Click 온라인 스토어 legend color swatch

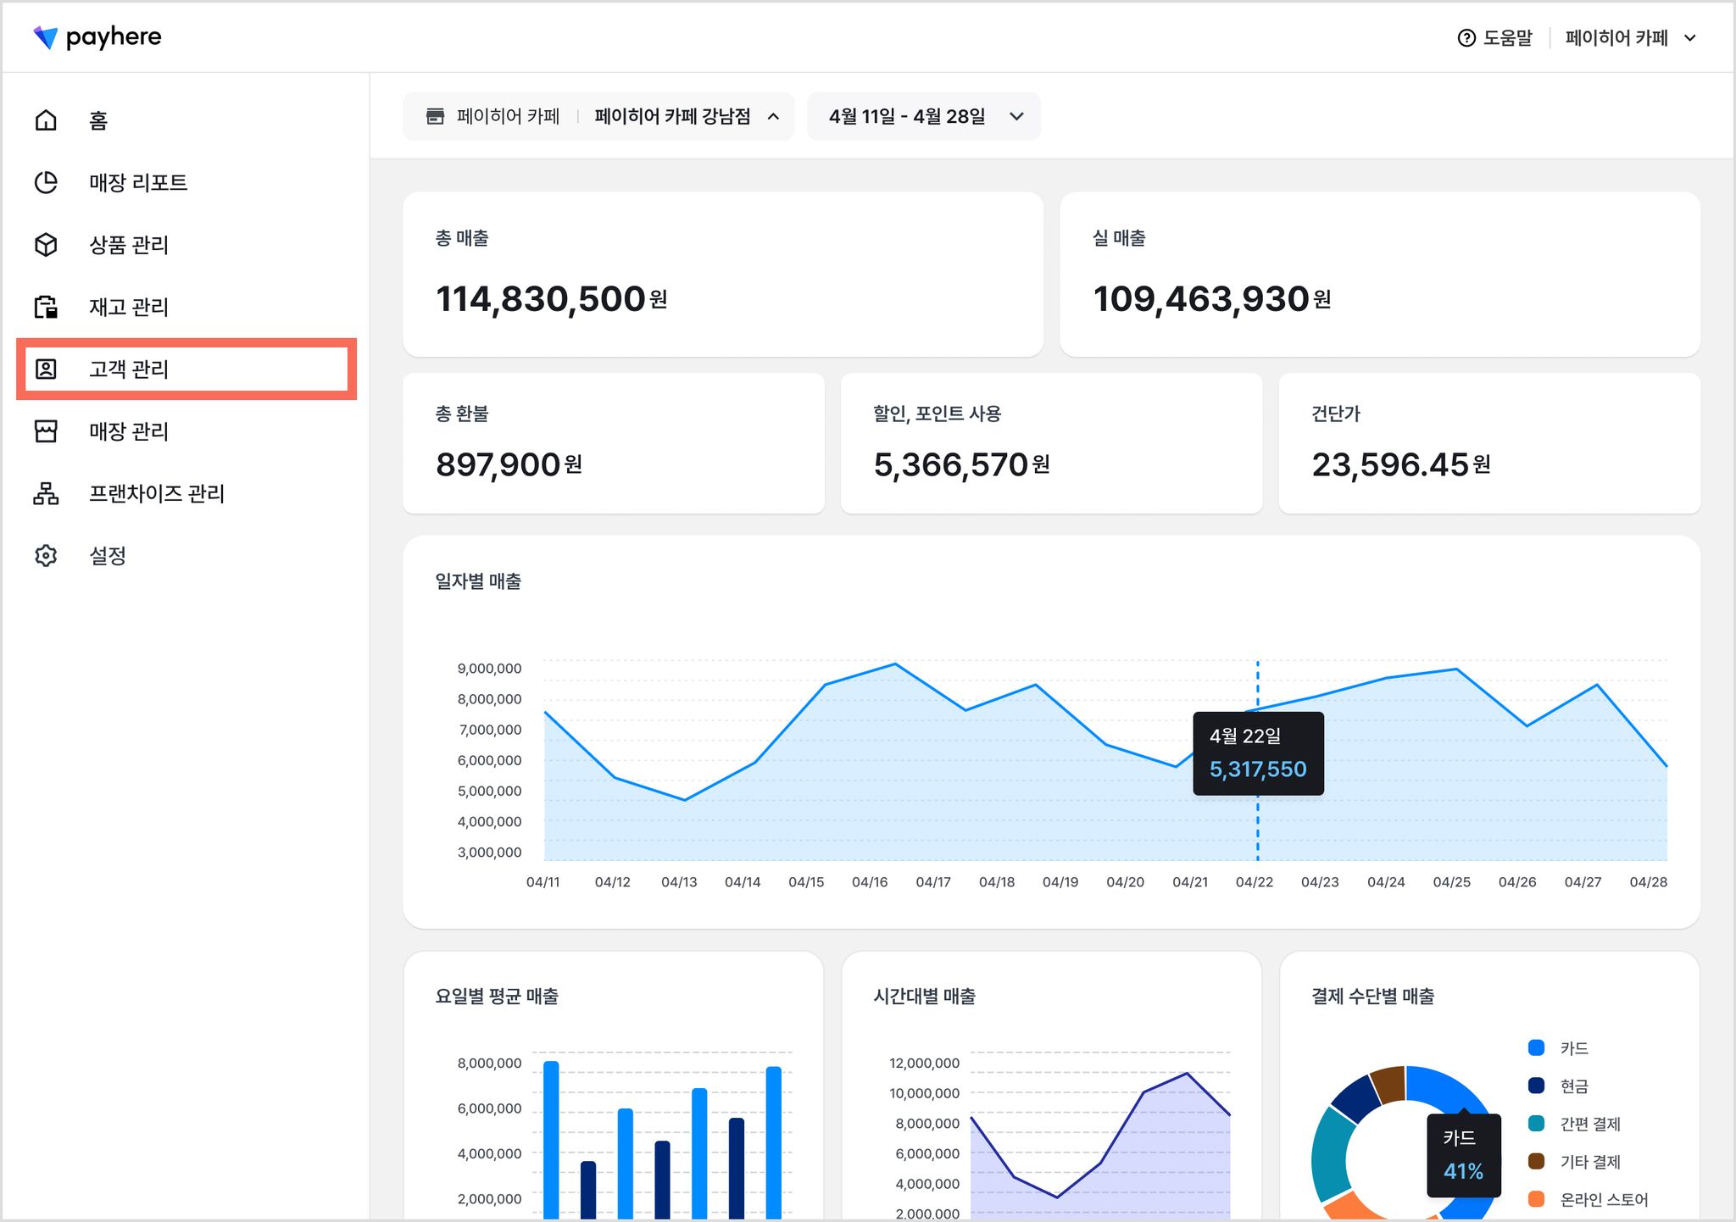pos(1536,1199)
